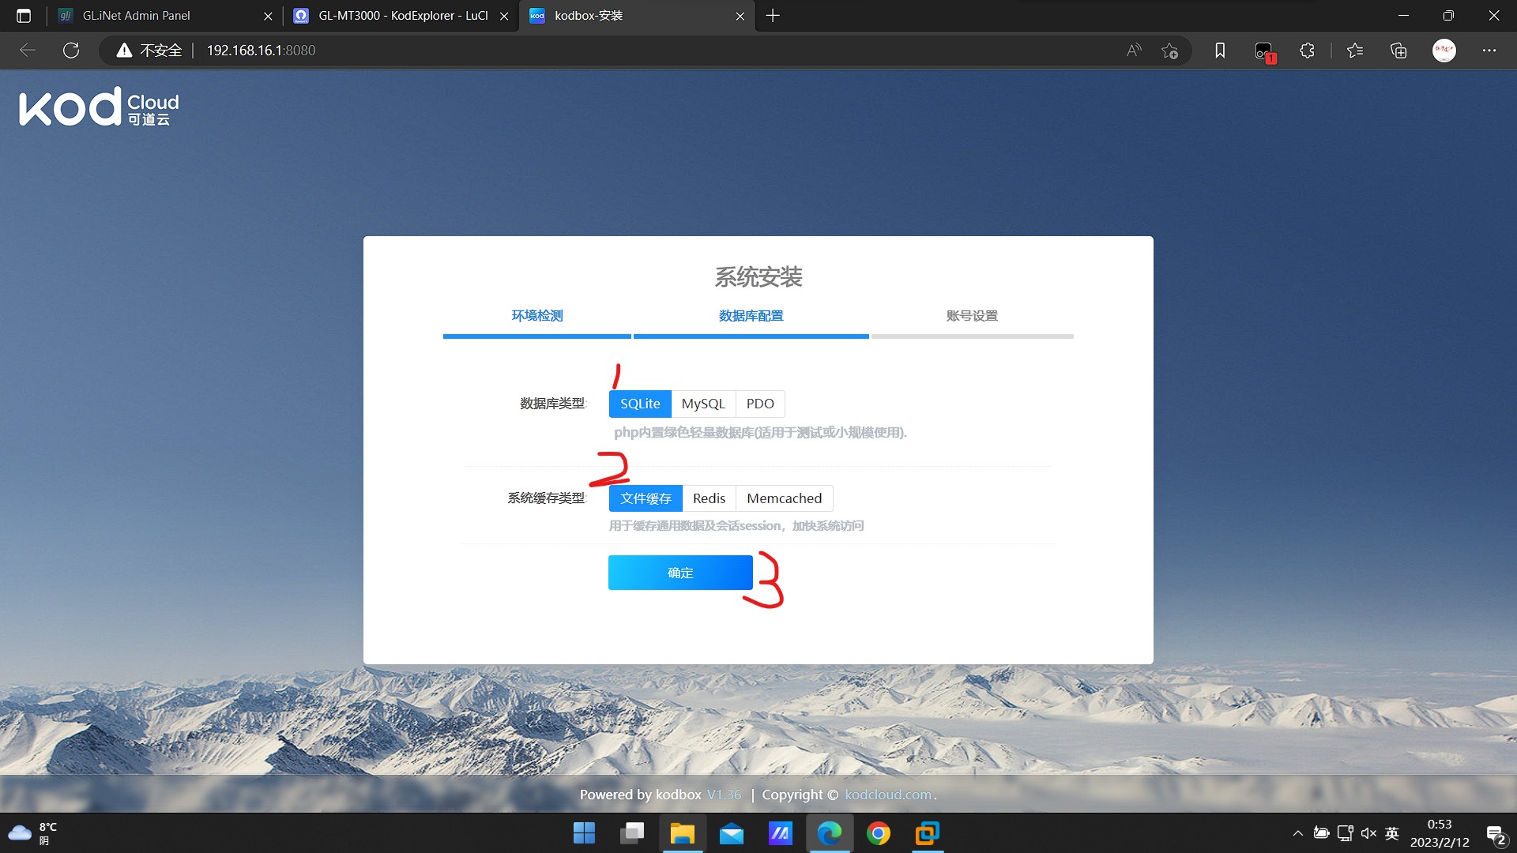Add page to favorites with the star icon
The image size is (1517, 853).
[1170, 51]
